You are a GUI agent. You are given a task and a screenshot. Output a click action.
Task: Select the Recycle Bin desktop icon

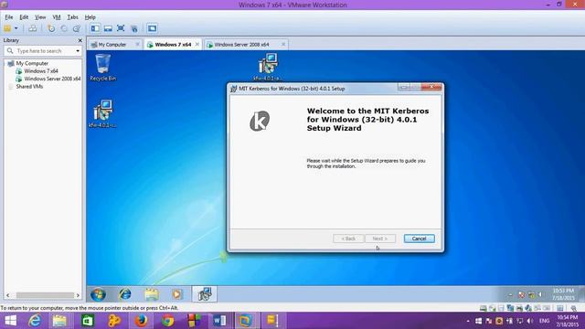coord(103,67)
